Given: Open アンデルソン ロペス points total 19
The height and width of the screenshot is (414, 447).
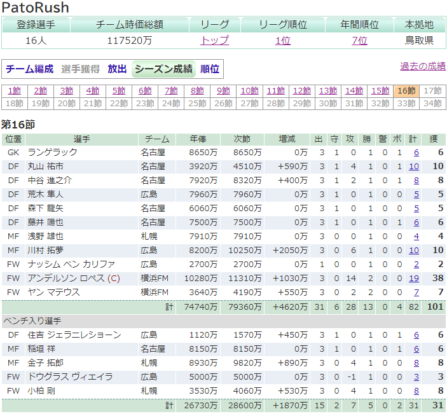Looking at the screenshot, I should (x=414, y=279).
